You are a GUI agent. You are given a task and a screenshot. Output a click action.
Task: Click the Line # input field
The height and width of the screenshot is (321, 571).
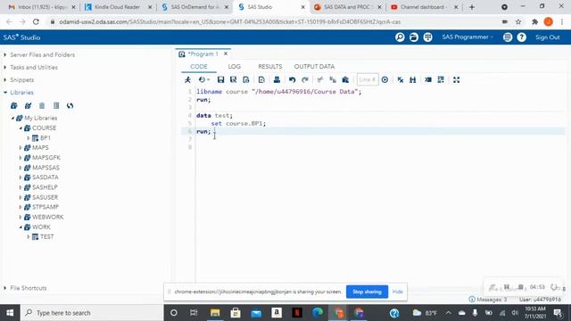pos(368,79)
